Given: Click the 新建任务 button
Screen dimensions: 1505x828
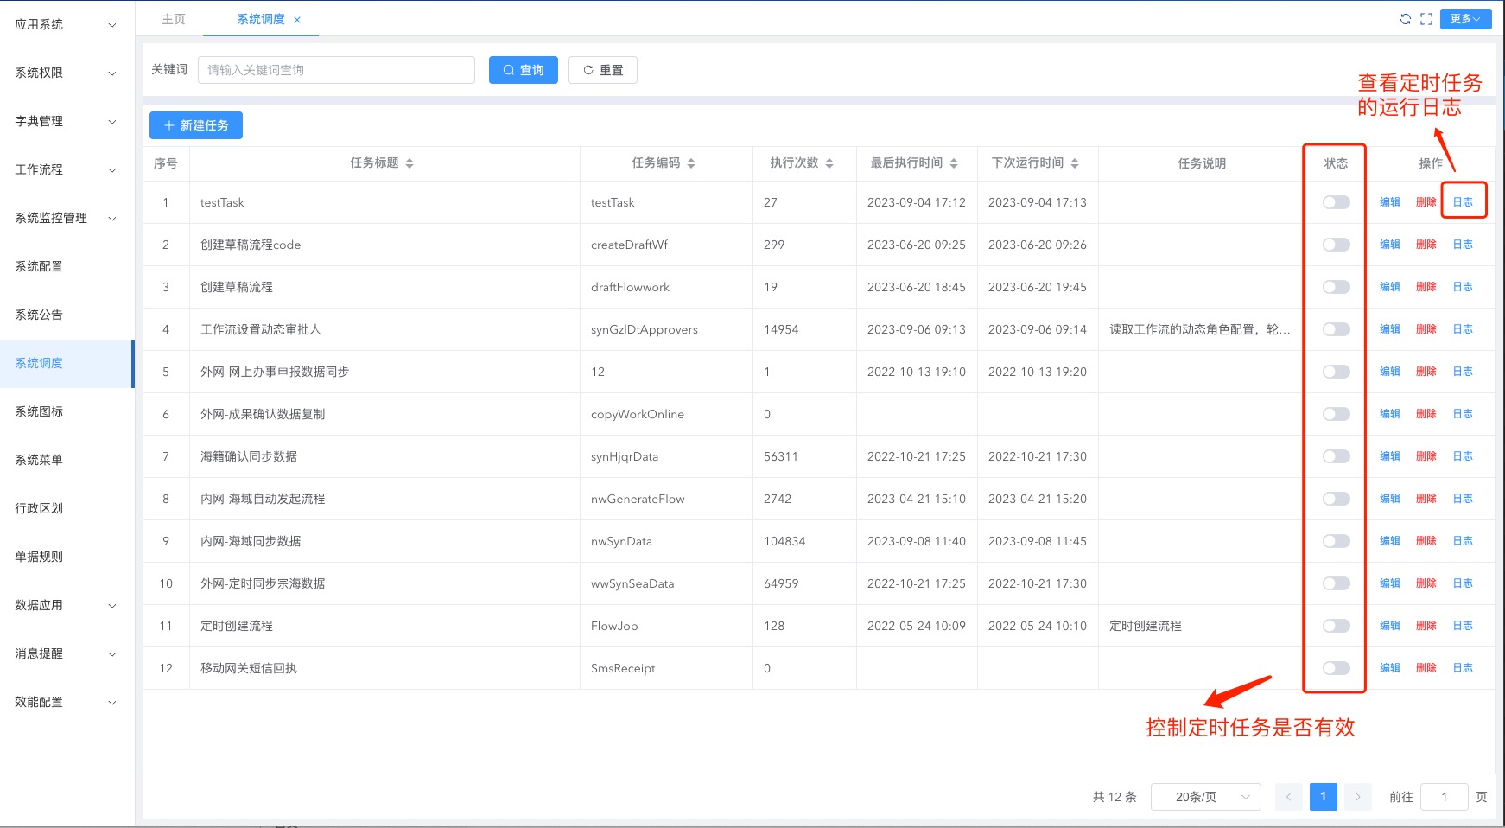Looking at the screenshot, I should [x=196, y=125].
